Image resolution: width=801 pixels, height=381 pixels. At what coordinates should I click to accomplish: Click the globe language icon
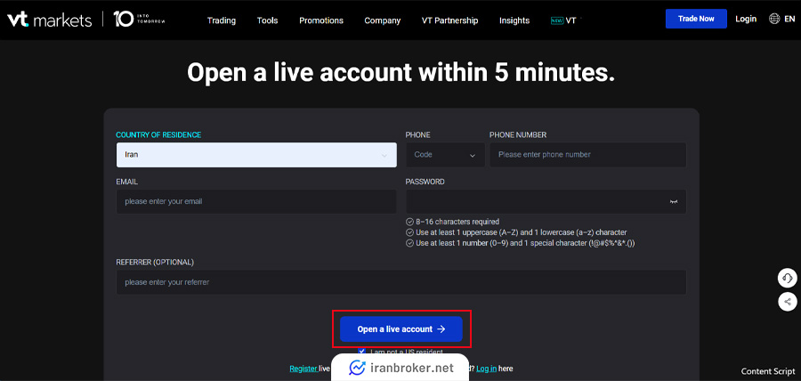click(774, 19)
